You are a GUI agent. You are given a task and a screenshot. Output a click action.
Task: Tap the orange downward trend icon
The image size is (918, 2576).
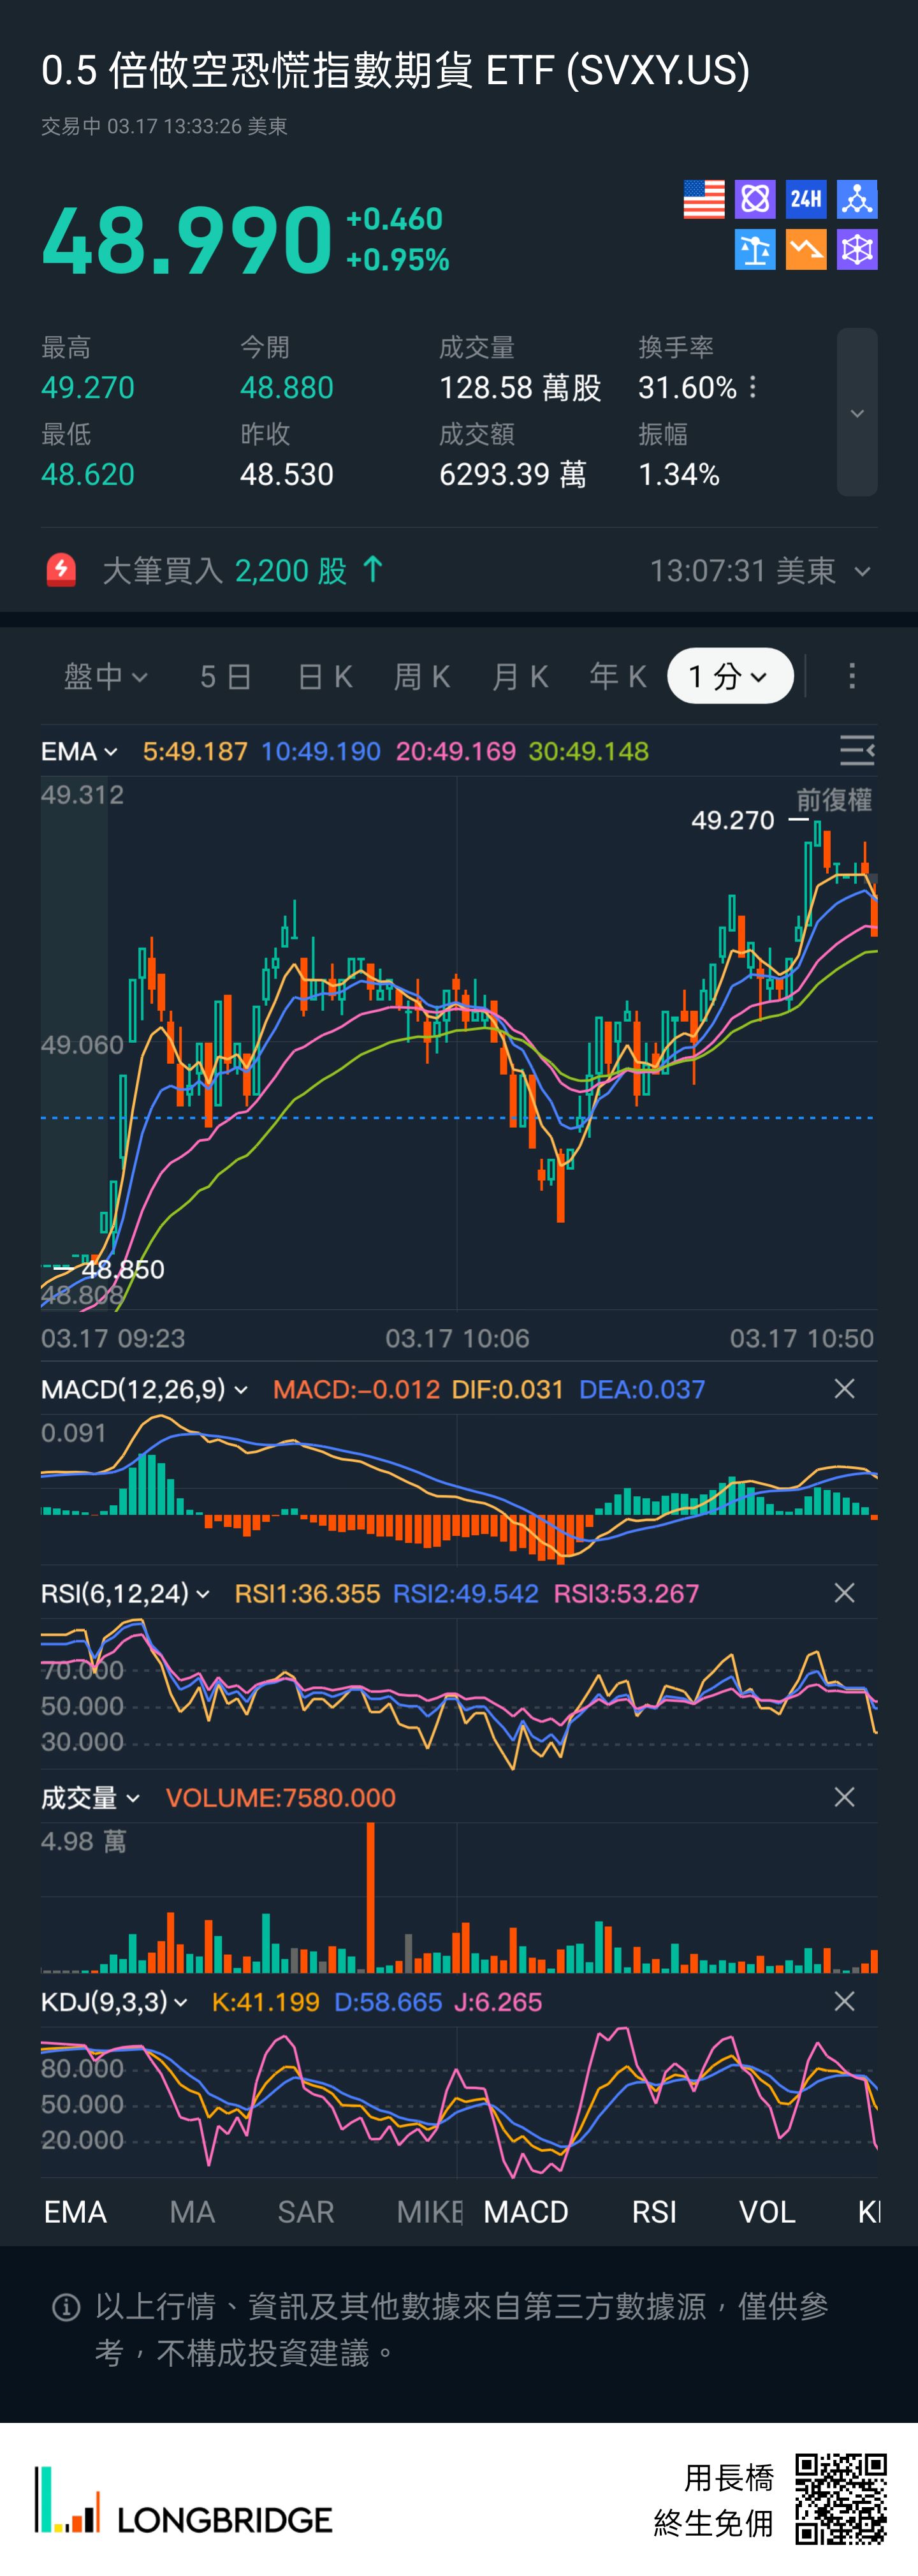click(806, 250)
